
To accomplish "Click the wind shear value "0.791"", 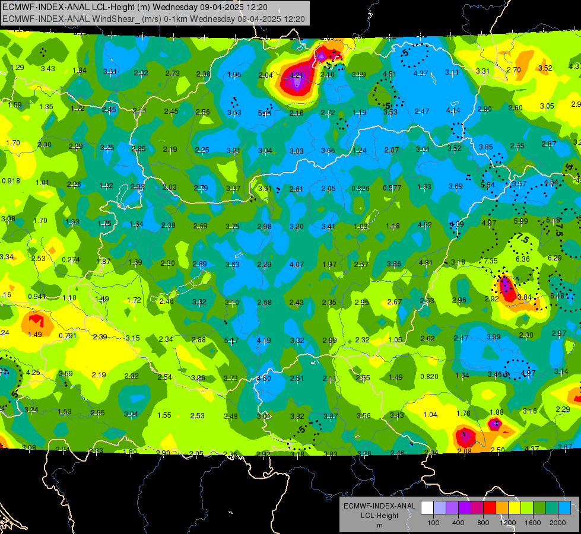I will pyautogui.click(x=68, y=336).
